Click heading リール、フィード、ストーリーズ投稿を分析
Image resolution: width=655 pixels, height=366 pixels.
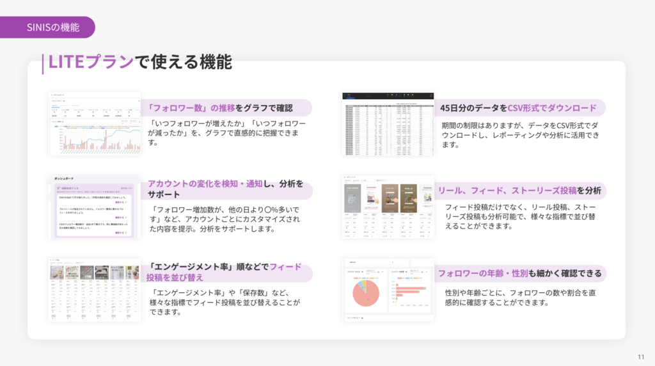(519, 191)
